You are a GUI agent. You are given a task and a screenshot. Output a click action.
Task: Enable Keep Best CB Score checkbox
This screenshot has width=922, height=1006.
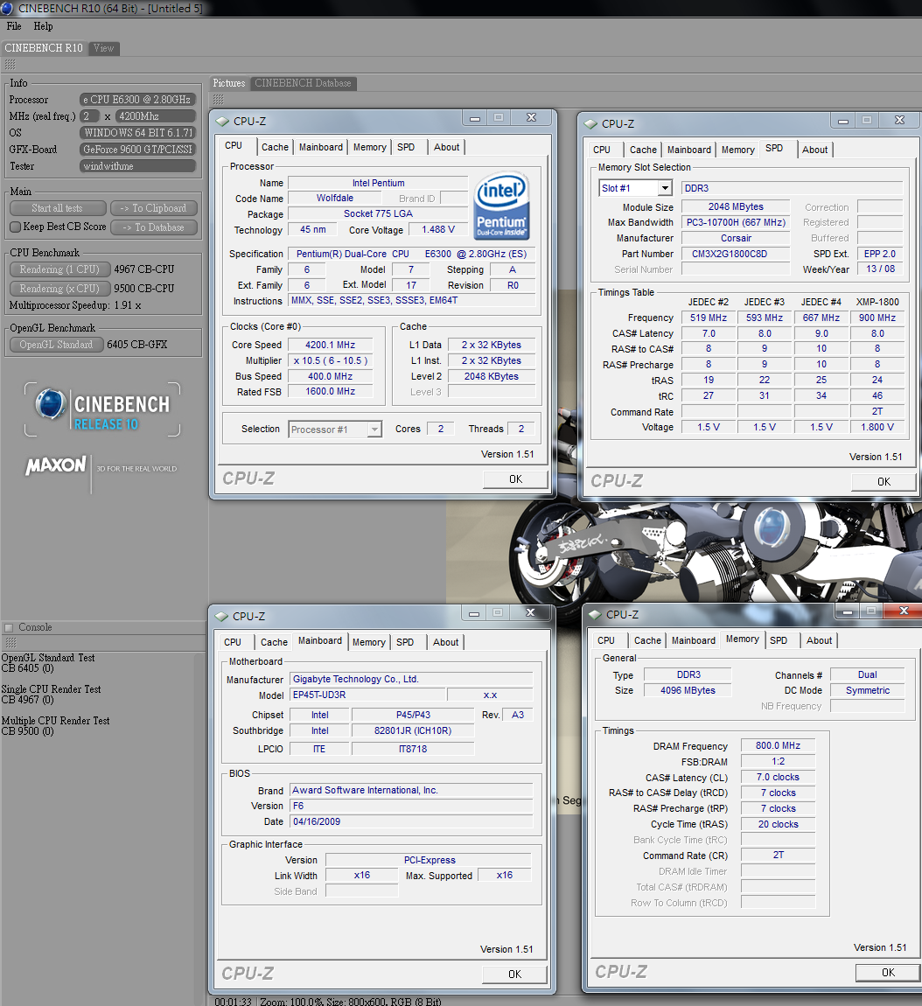pyautogui.click(x=16, y=227)
